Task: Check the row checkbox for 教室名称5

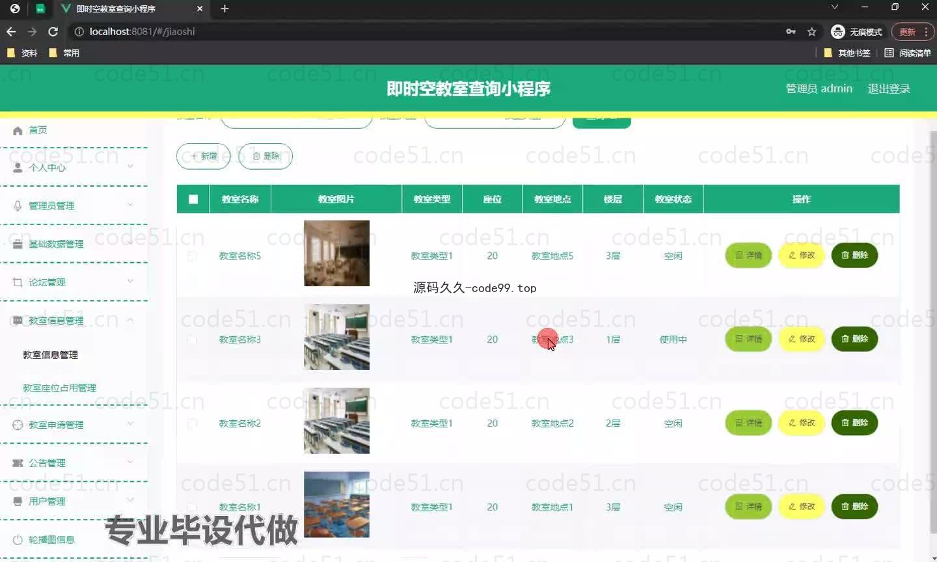Action: [x=192, y=256]
